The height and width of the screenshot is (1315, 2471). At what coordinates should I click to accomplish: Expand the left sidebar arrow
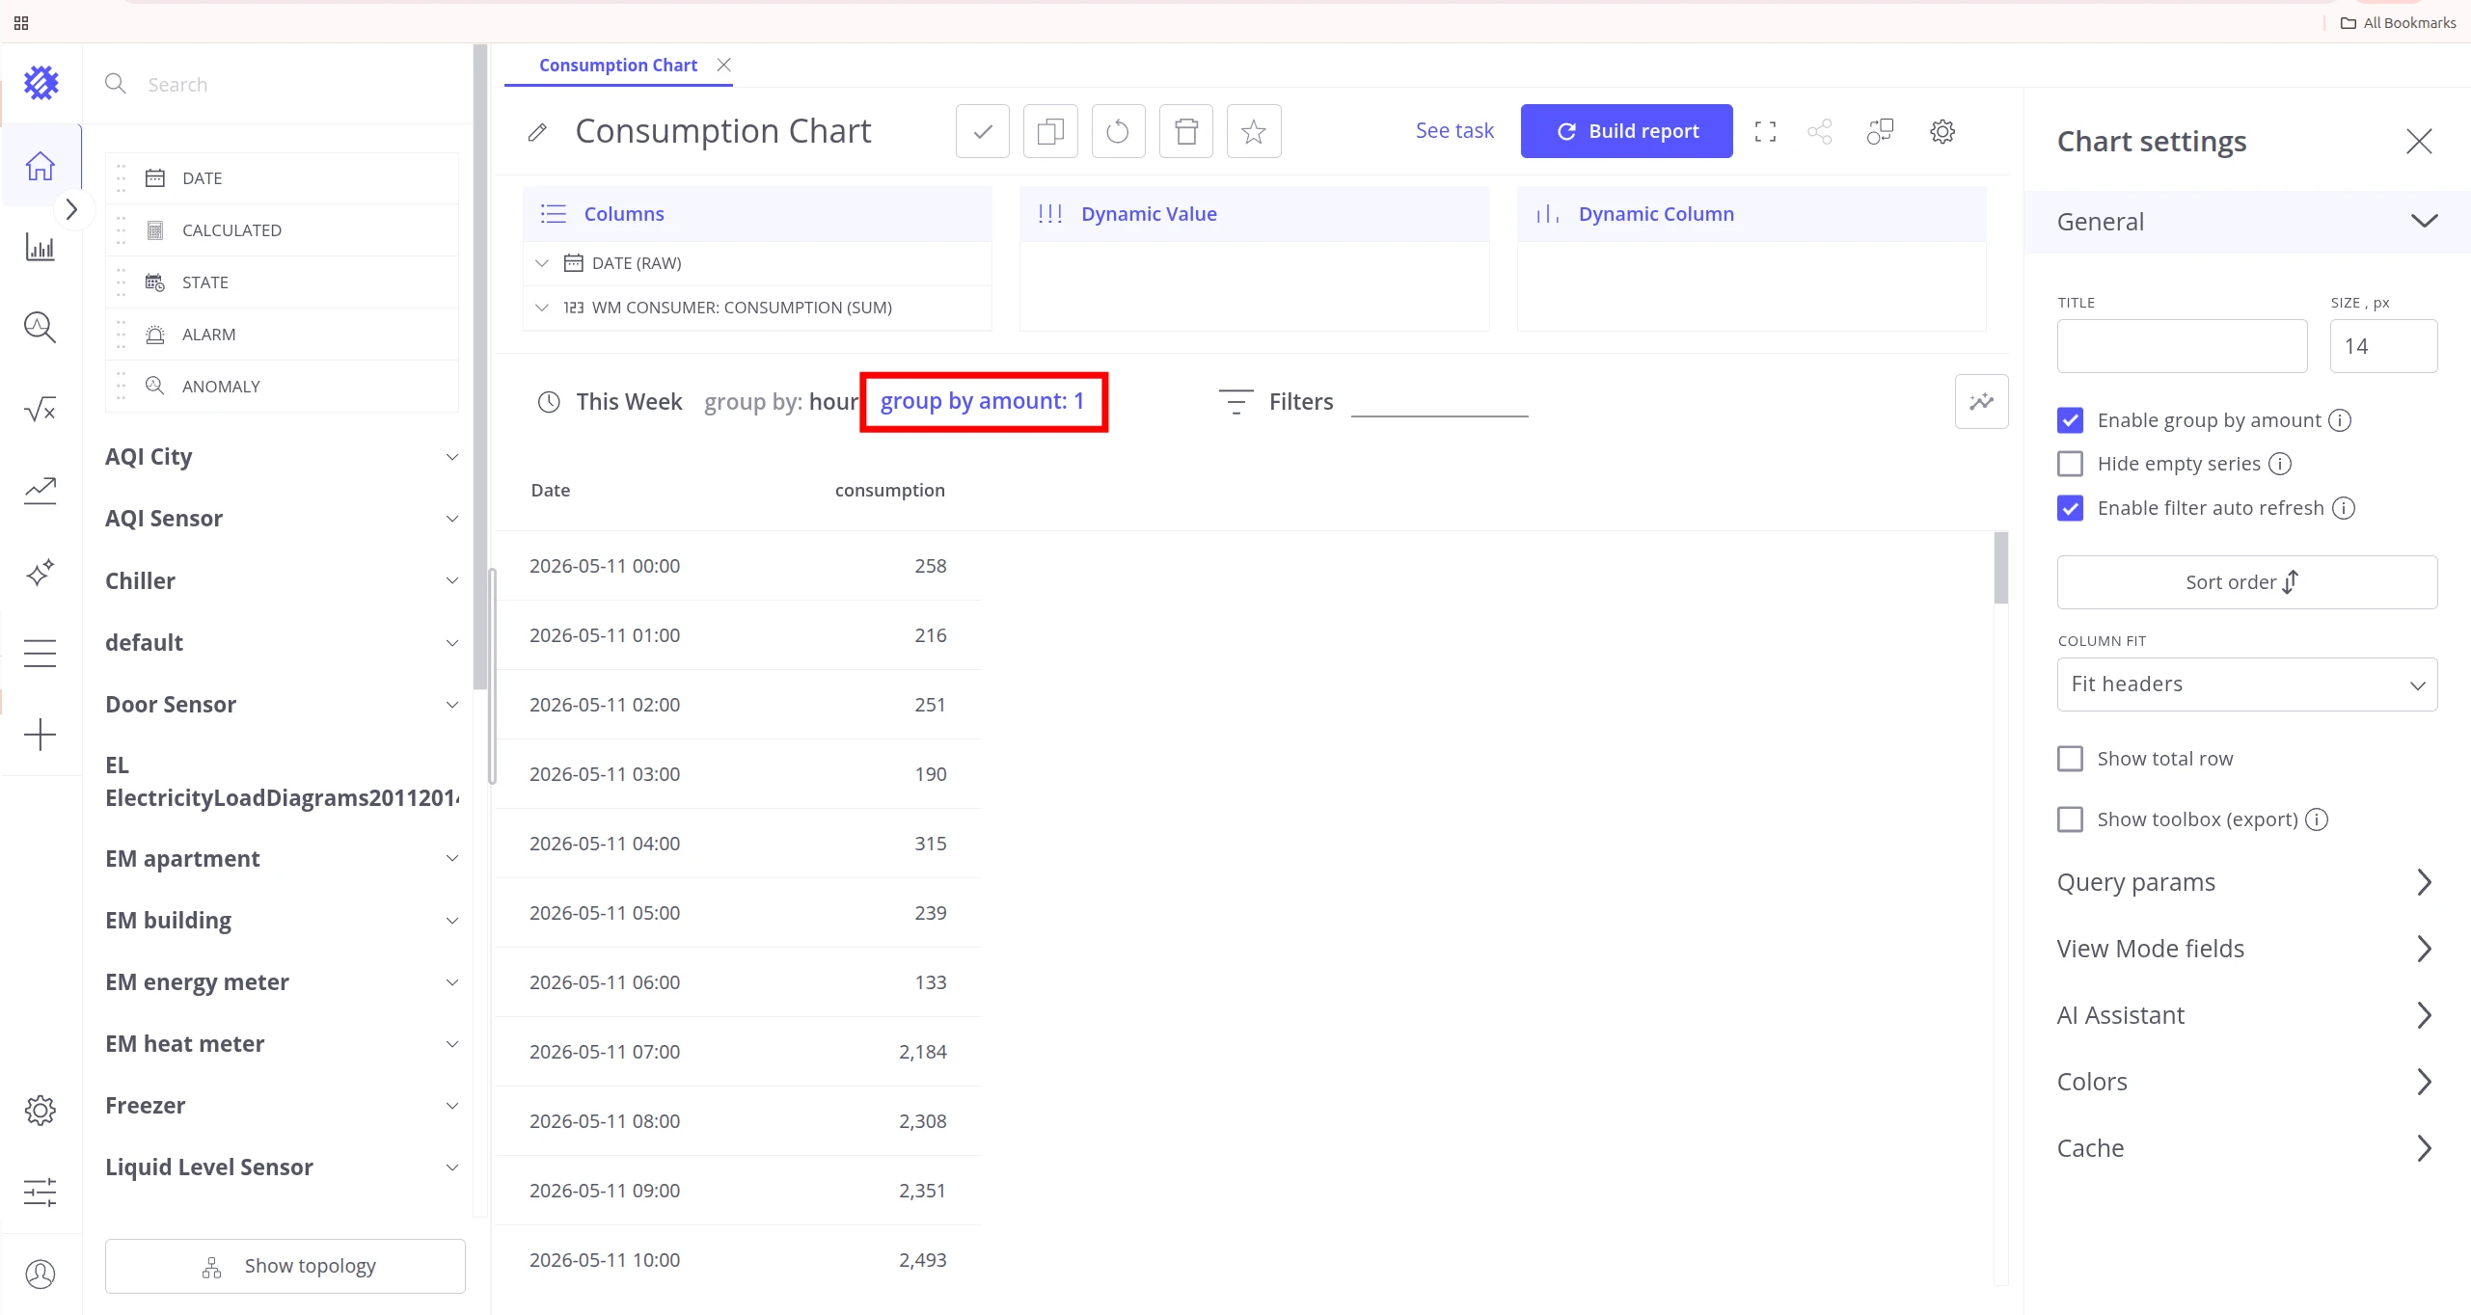click(71, 209)
